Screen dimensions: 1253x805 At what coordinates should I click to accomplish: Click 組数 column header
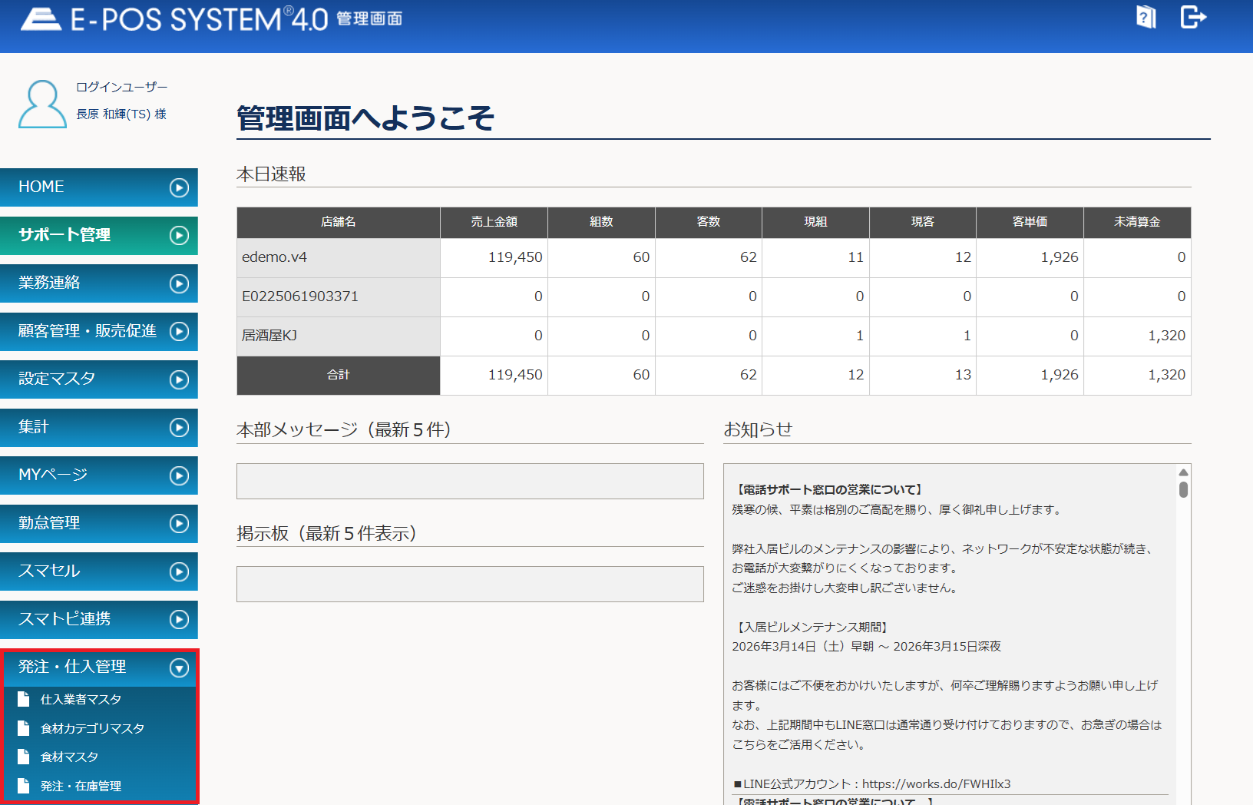click(x=601, y=222)
